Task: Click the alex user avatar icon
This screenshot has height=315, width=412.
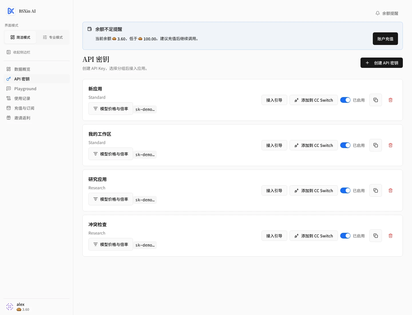Action: click(x=10, y=307)
